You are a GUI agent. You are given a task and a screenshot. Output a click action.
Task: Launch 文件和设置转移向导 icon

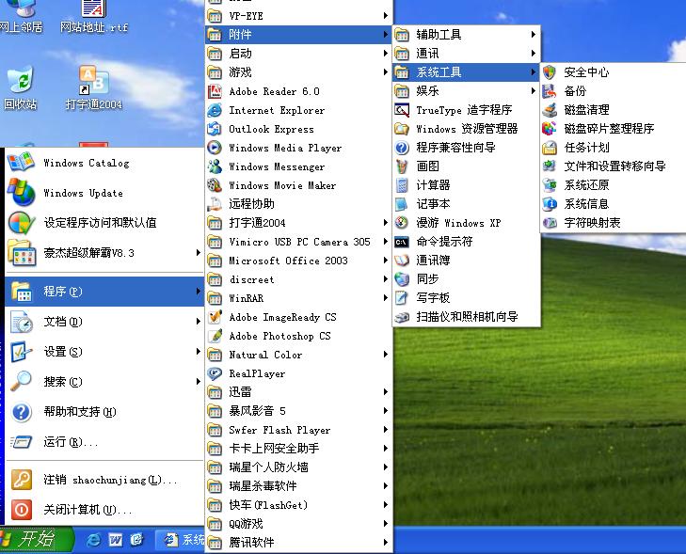click(549, 166)
